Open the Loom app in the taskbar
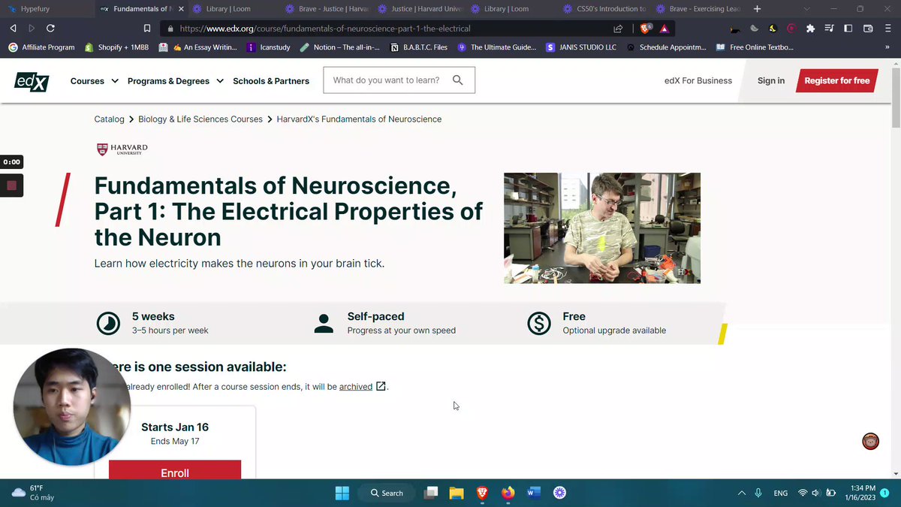This screenshot has width=901, height=507. (559, 493)
